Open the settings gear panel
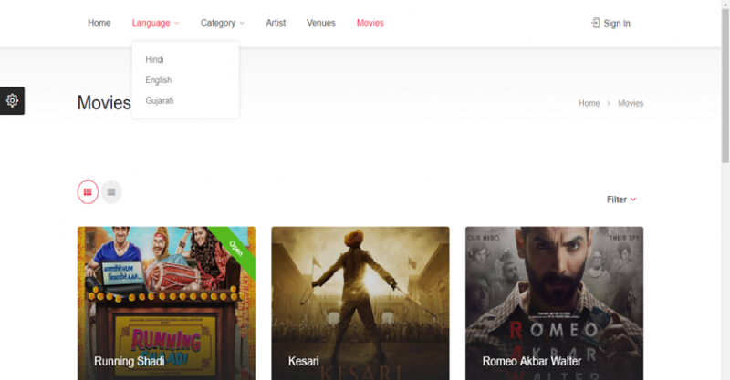Screen dimensions: 730x380 click(12, 100)
